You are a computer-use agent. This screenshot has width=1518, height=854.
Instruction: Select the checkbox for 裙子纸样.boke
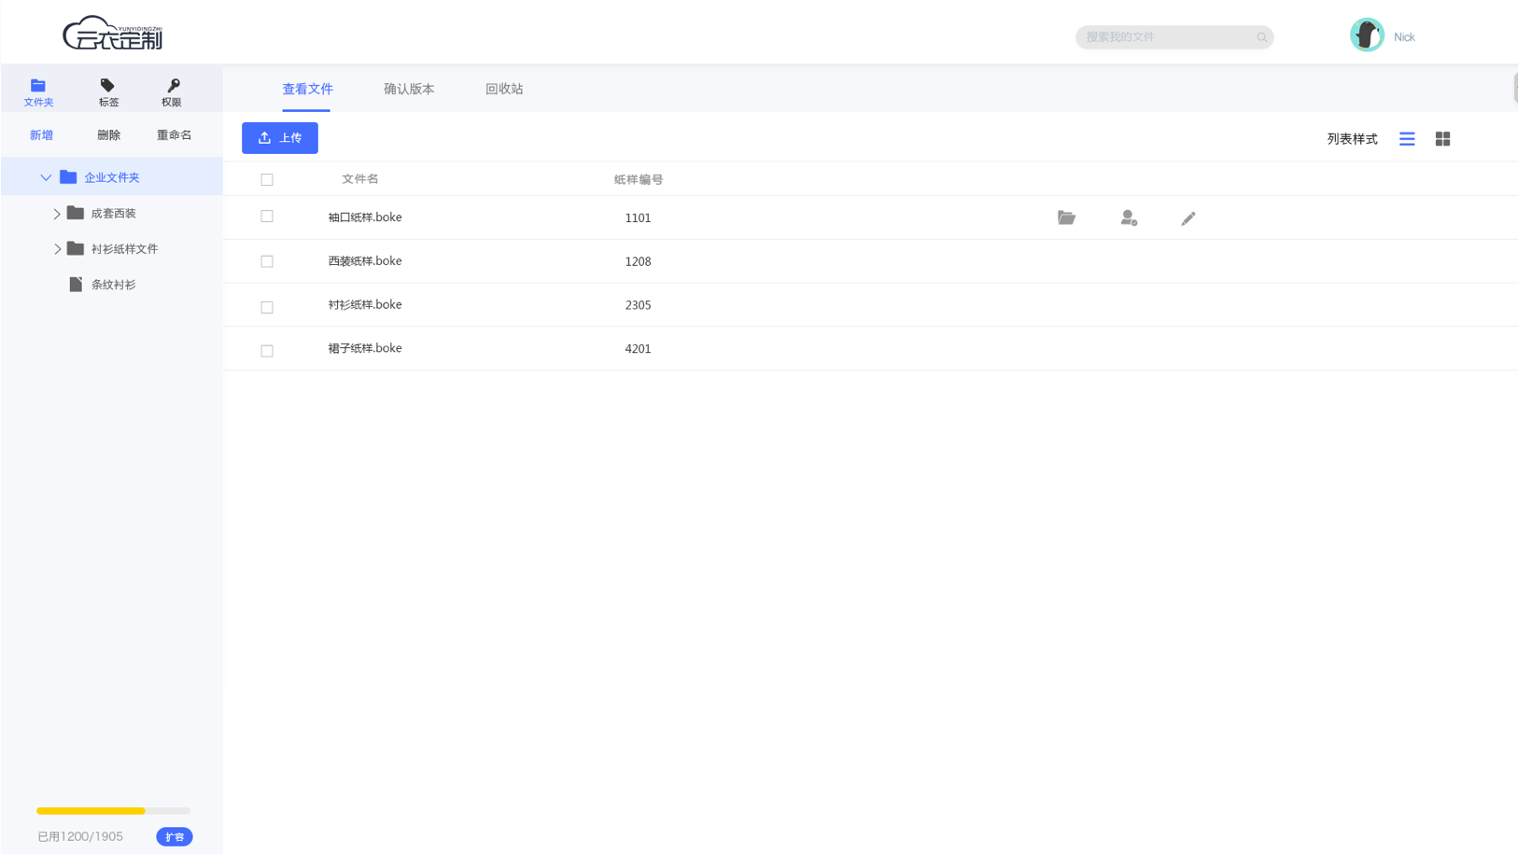(x=267, y=351)
